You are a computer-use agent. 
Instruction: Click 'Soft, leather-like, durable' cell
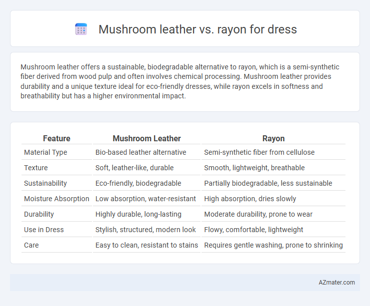[x=134, y=168]
